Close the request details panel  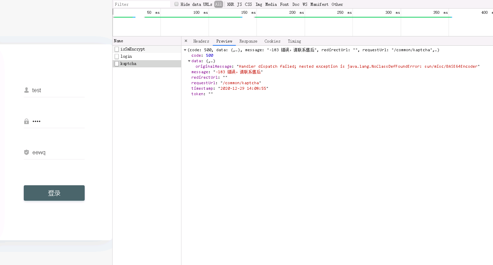tap(186, 41)
